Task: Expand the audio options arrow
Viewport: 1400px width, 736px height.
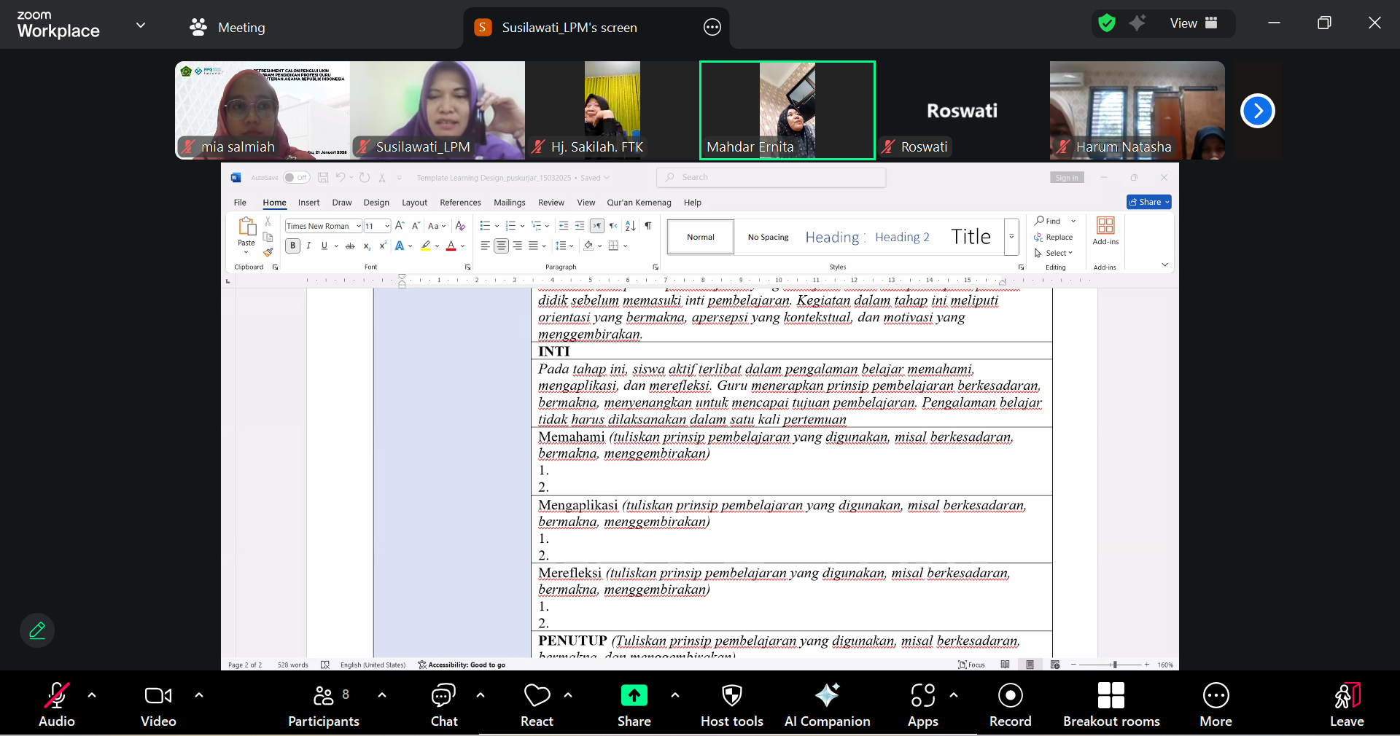Action: pos(92,695)
